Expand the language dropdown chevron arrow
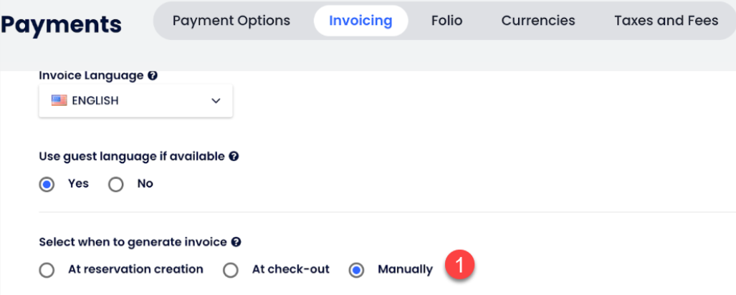 (216, 101)
